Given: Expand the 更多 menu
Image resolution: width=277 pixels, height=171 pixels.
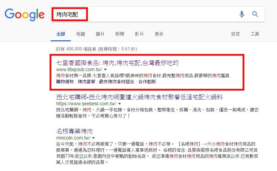Looking at the screenshot, I should click(x=159, y=34).
